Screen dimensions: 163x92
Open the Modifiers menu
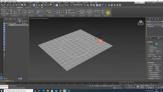tap(30, 3)
